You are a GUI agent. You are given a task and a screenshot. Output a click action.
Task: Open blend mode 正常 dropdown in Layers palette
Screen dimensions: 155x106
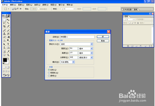click(x=134, y=19)
